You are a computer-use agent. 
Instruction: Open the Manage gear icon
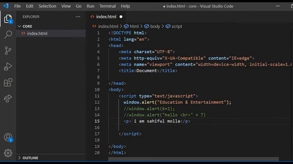click(8, 153)
